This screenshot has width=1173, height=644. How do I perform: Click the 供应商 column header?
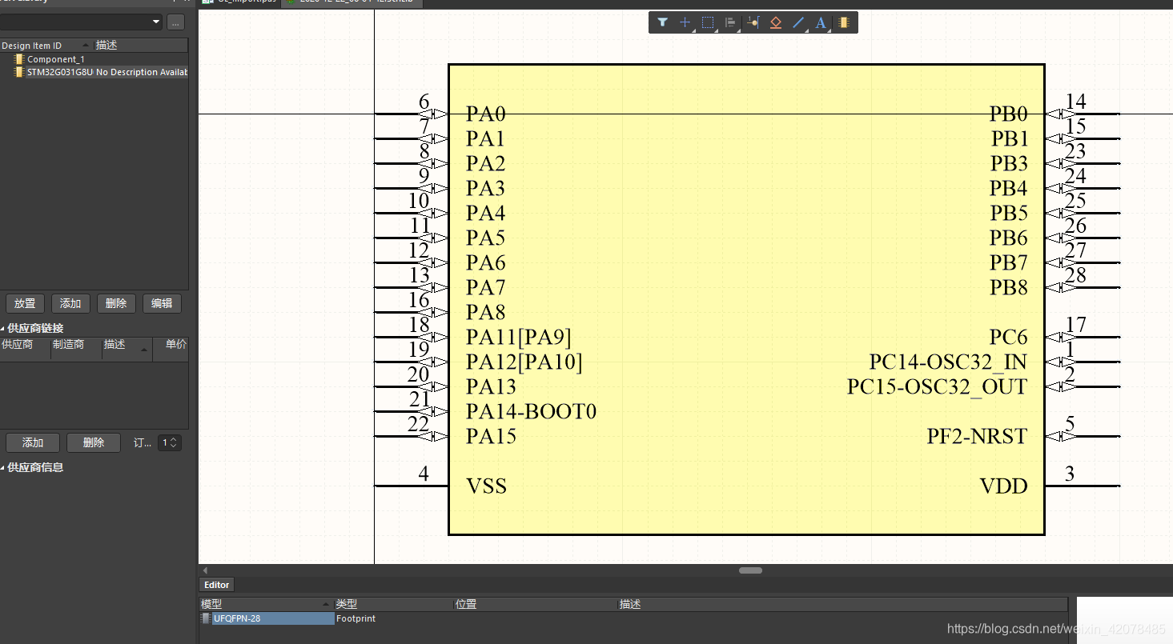click(x=25, y=345)
